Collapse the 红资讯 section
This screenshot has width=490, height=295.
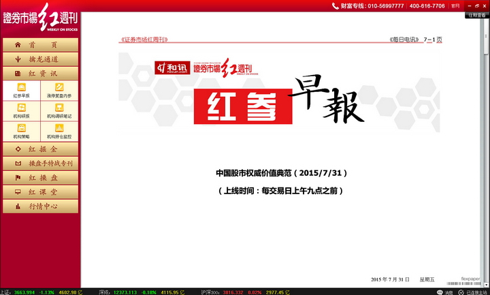tap(40, 74)
